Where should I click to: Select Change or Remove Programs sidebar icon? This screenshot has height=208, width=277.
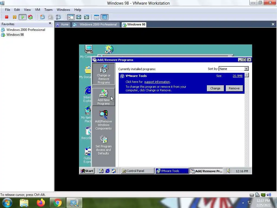point(104,74)
